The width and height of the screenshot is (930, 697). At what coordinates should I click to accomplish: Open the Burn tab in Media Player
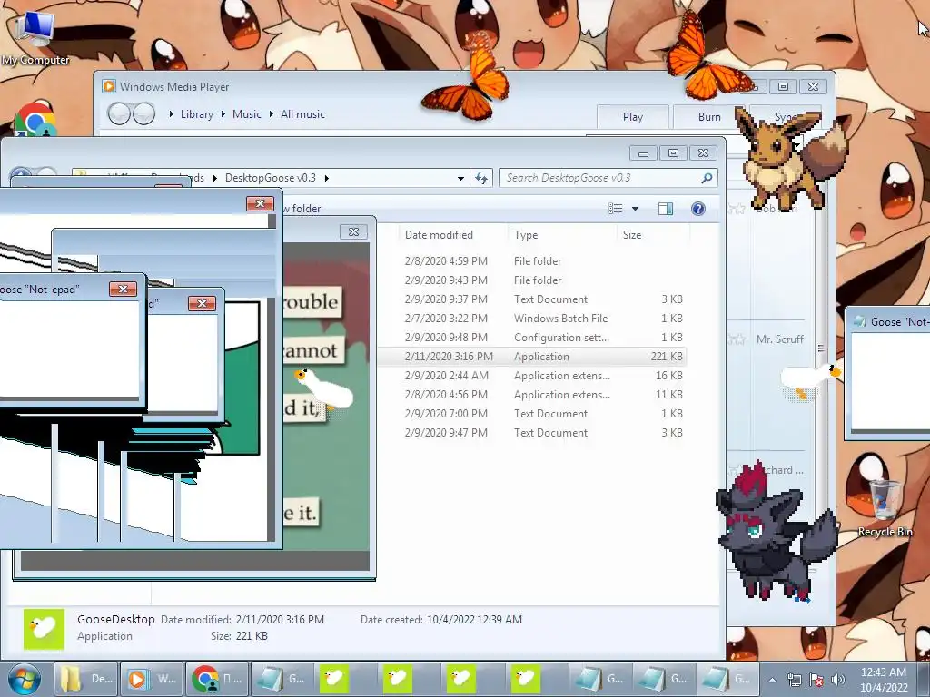(708, 117)
